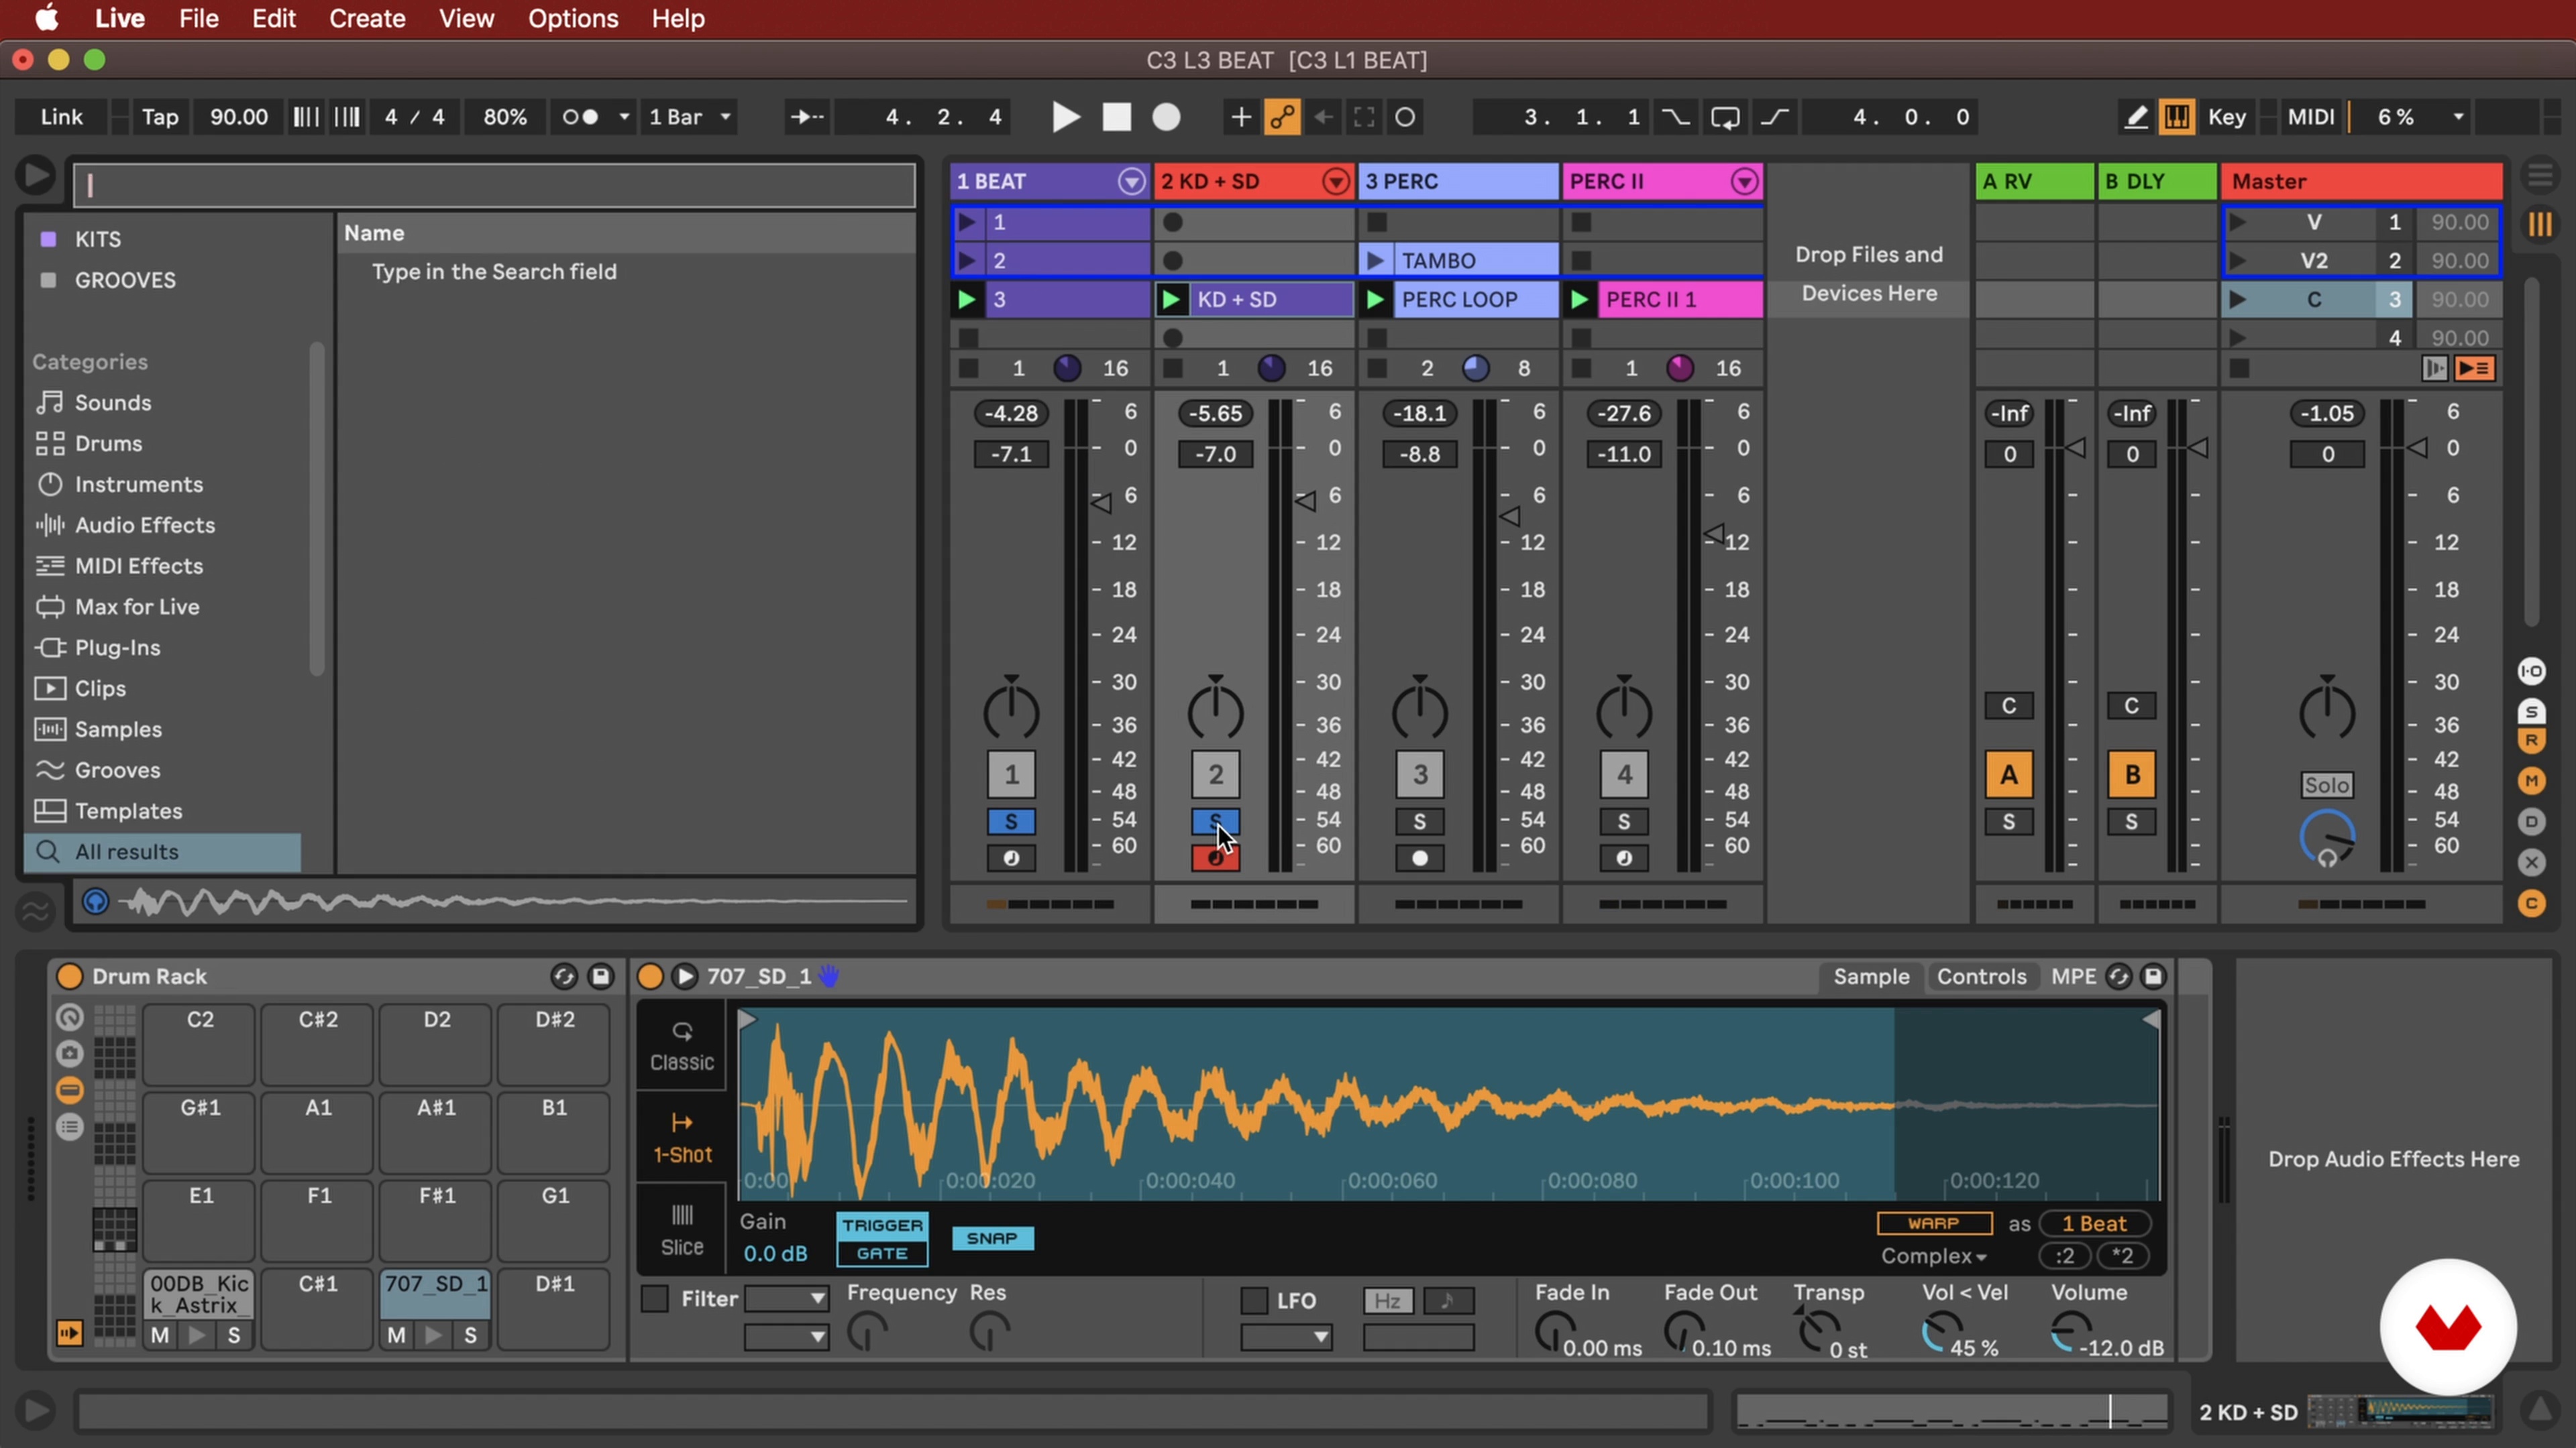The width and height of the screenshot is (2576, 1448).
Task: Open the MIDI map mode
Action: 2311,117
